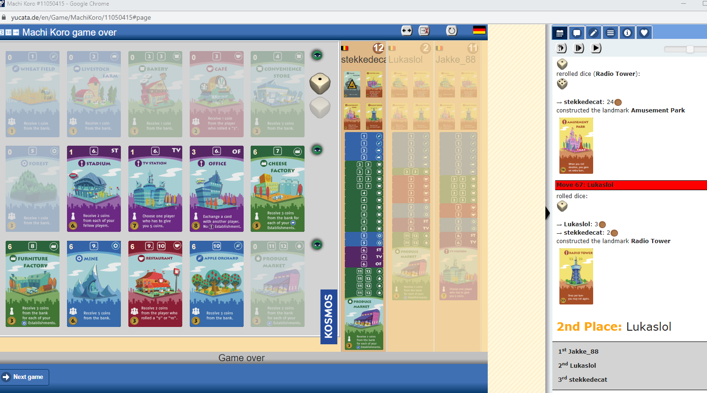
Task: Click the blank second die
Action: (320, 108)
